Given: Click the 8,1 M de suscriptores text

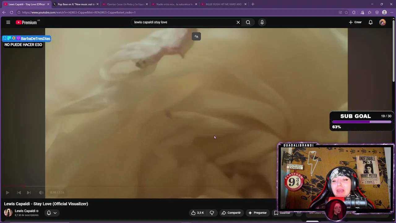Looking at the screenshot, I should click(x=27, y=215).
